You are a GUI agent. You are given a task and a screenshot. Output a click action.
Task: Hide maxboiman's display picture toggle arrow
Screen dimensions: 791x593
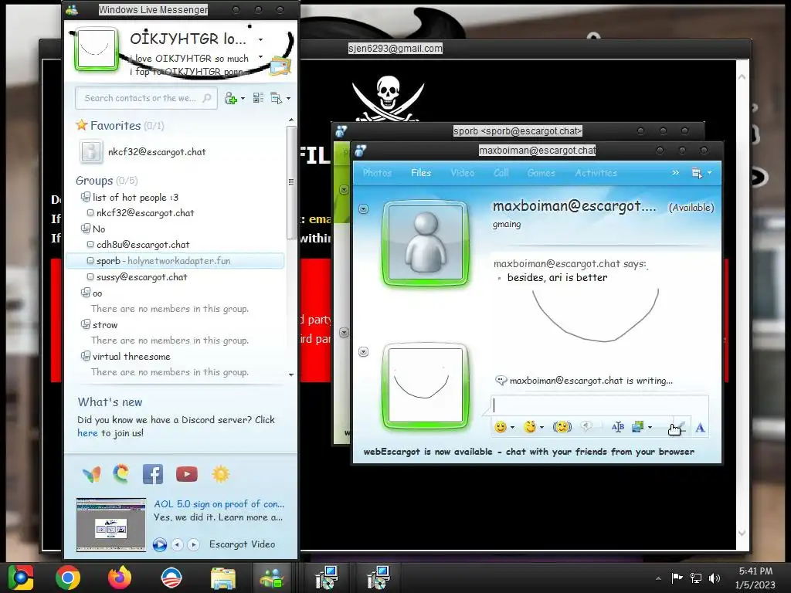(x=363, y=208)
